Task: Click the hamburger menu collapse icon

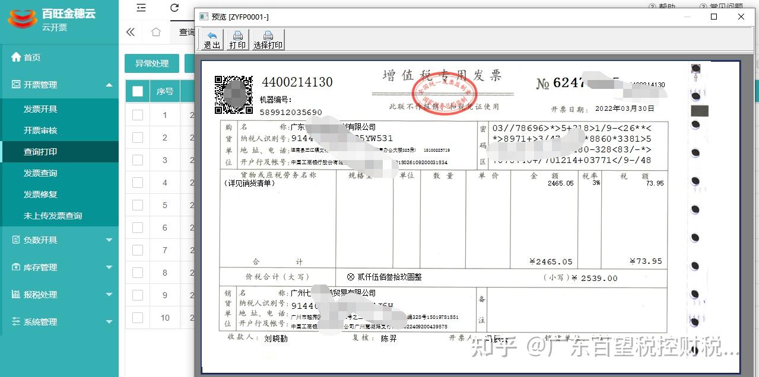Action: click(x=141, y=8)
